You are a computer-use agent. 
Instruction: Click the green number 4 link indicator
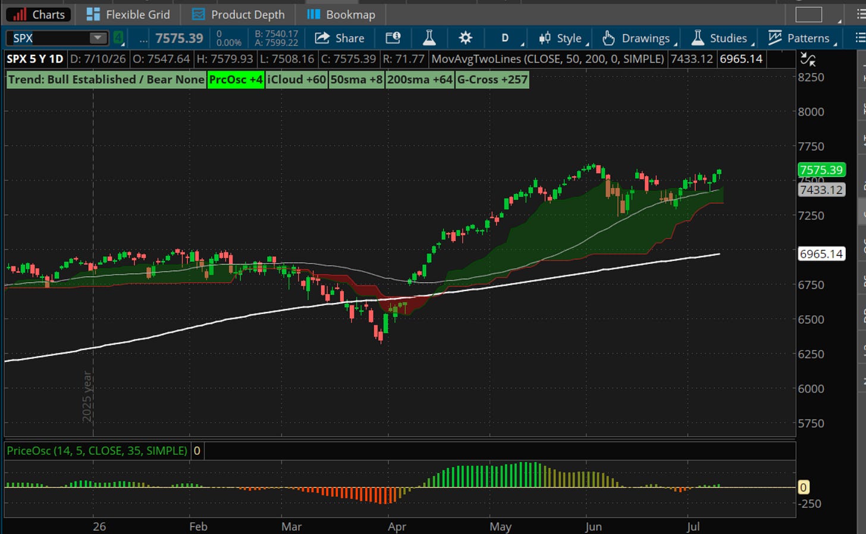119,38
